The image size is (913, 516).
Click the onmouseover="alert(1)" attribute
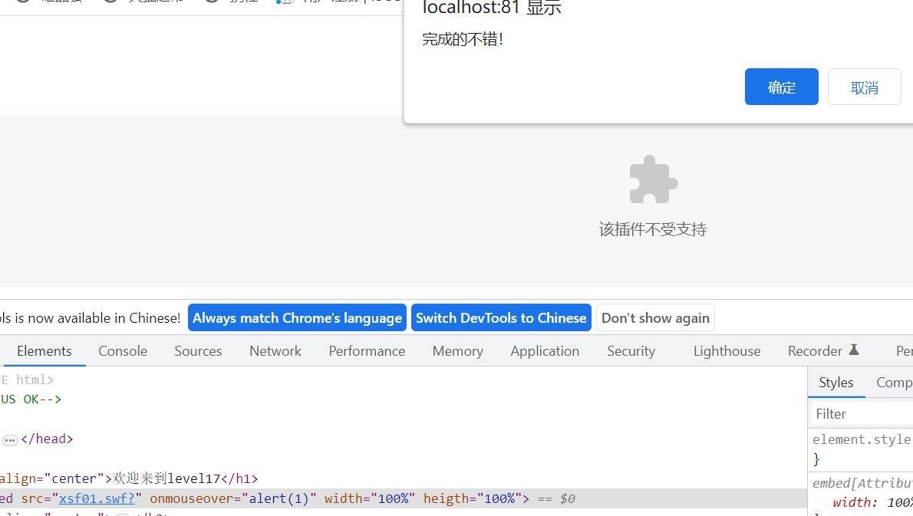(233, 498)
